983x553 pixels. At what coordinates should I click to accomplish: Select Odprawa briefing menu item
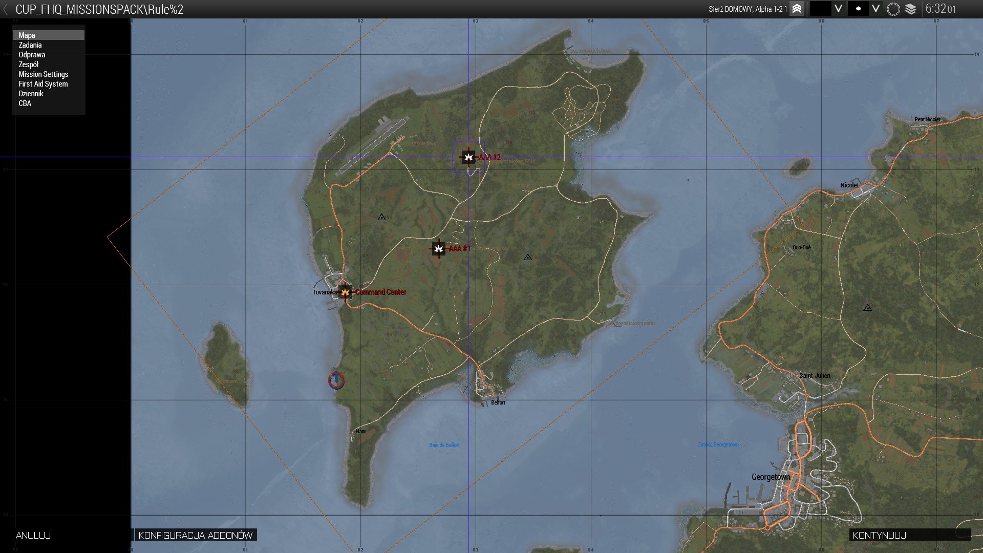32,55
